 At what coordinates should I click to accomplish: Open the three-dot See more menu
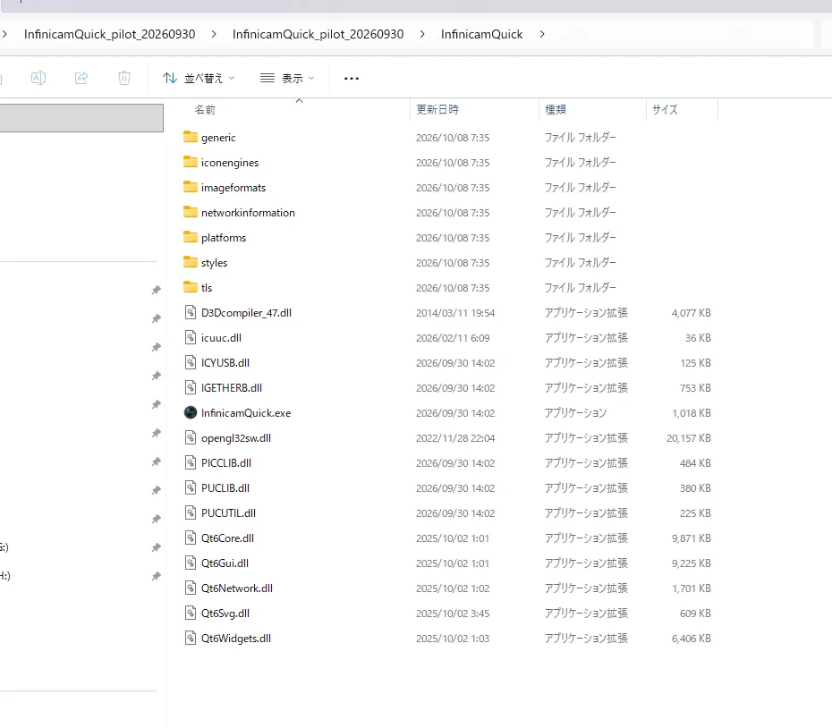tap(352, 79)
